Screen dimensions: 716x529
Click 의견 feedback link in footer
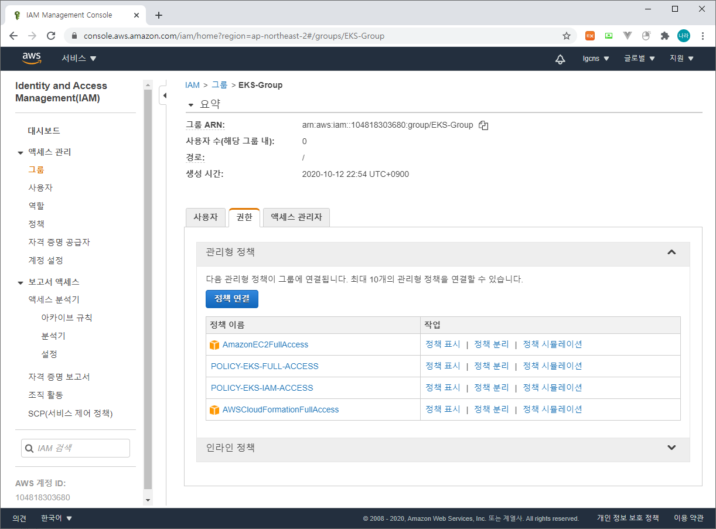point(19,518)
